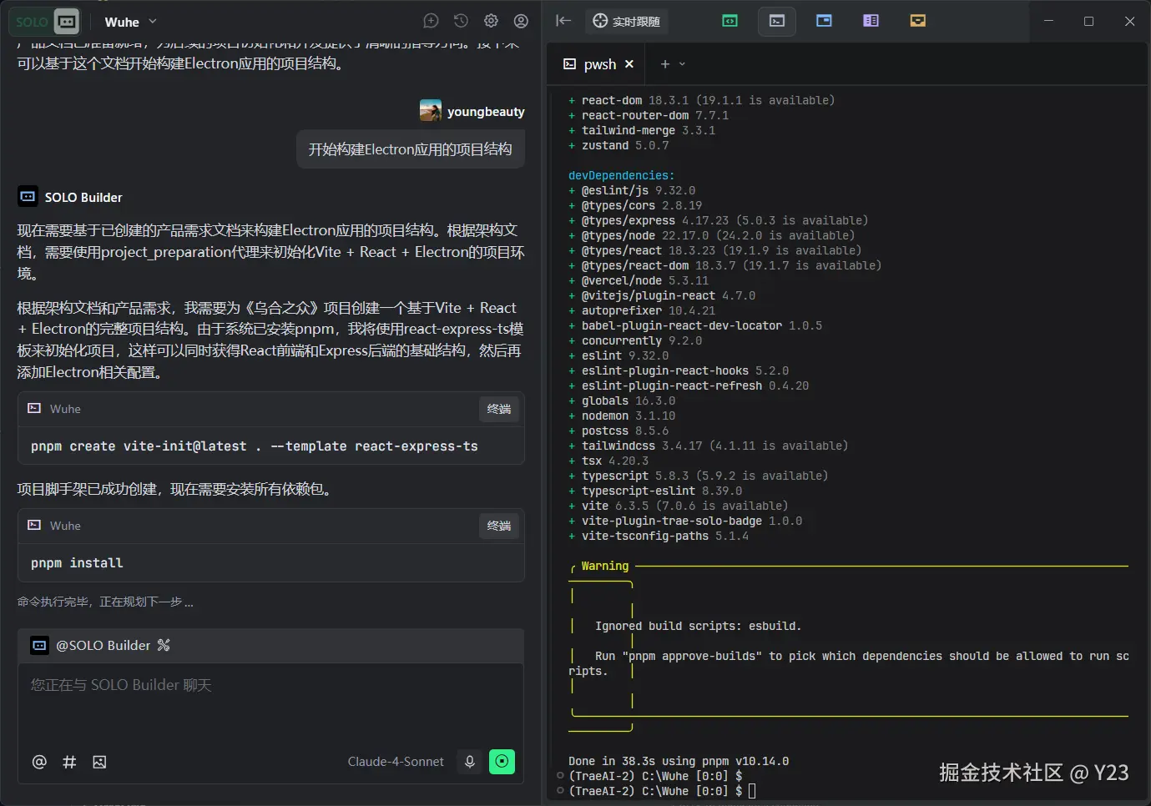
Task: Toggle the SOLO mode switch
Action: click(x=47, y=22)
